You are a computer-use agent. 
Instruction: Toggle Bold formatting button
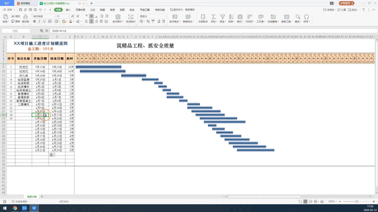[34, 21]
